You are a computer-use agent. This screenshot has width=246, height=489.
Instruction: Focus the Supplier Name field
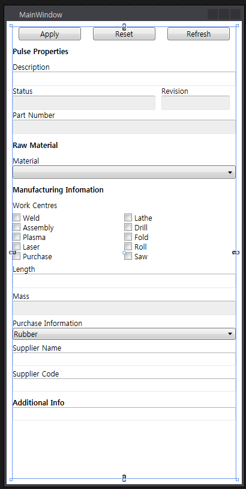pos(124,359)
